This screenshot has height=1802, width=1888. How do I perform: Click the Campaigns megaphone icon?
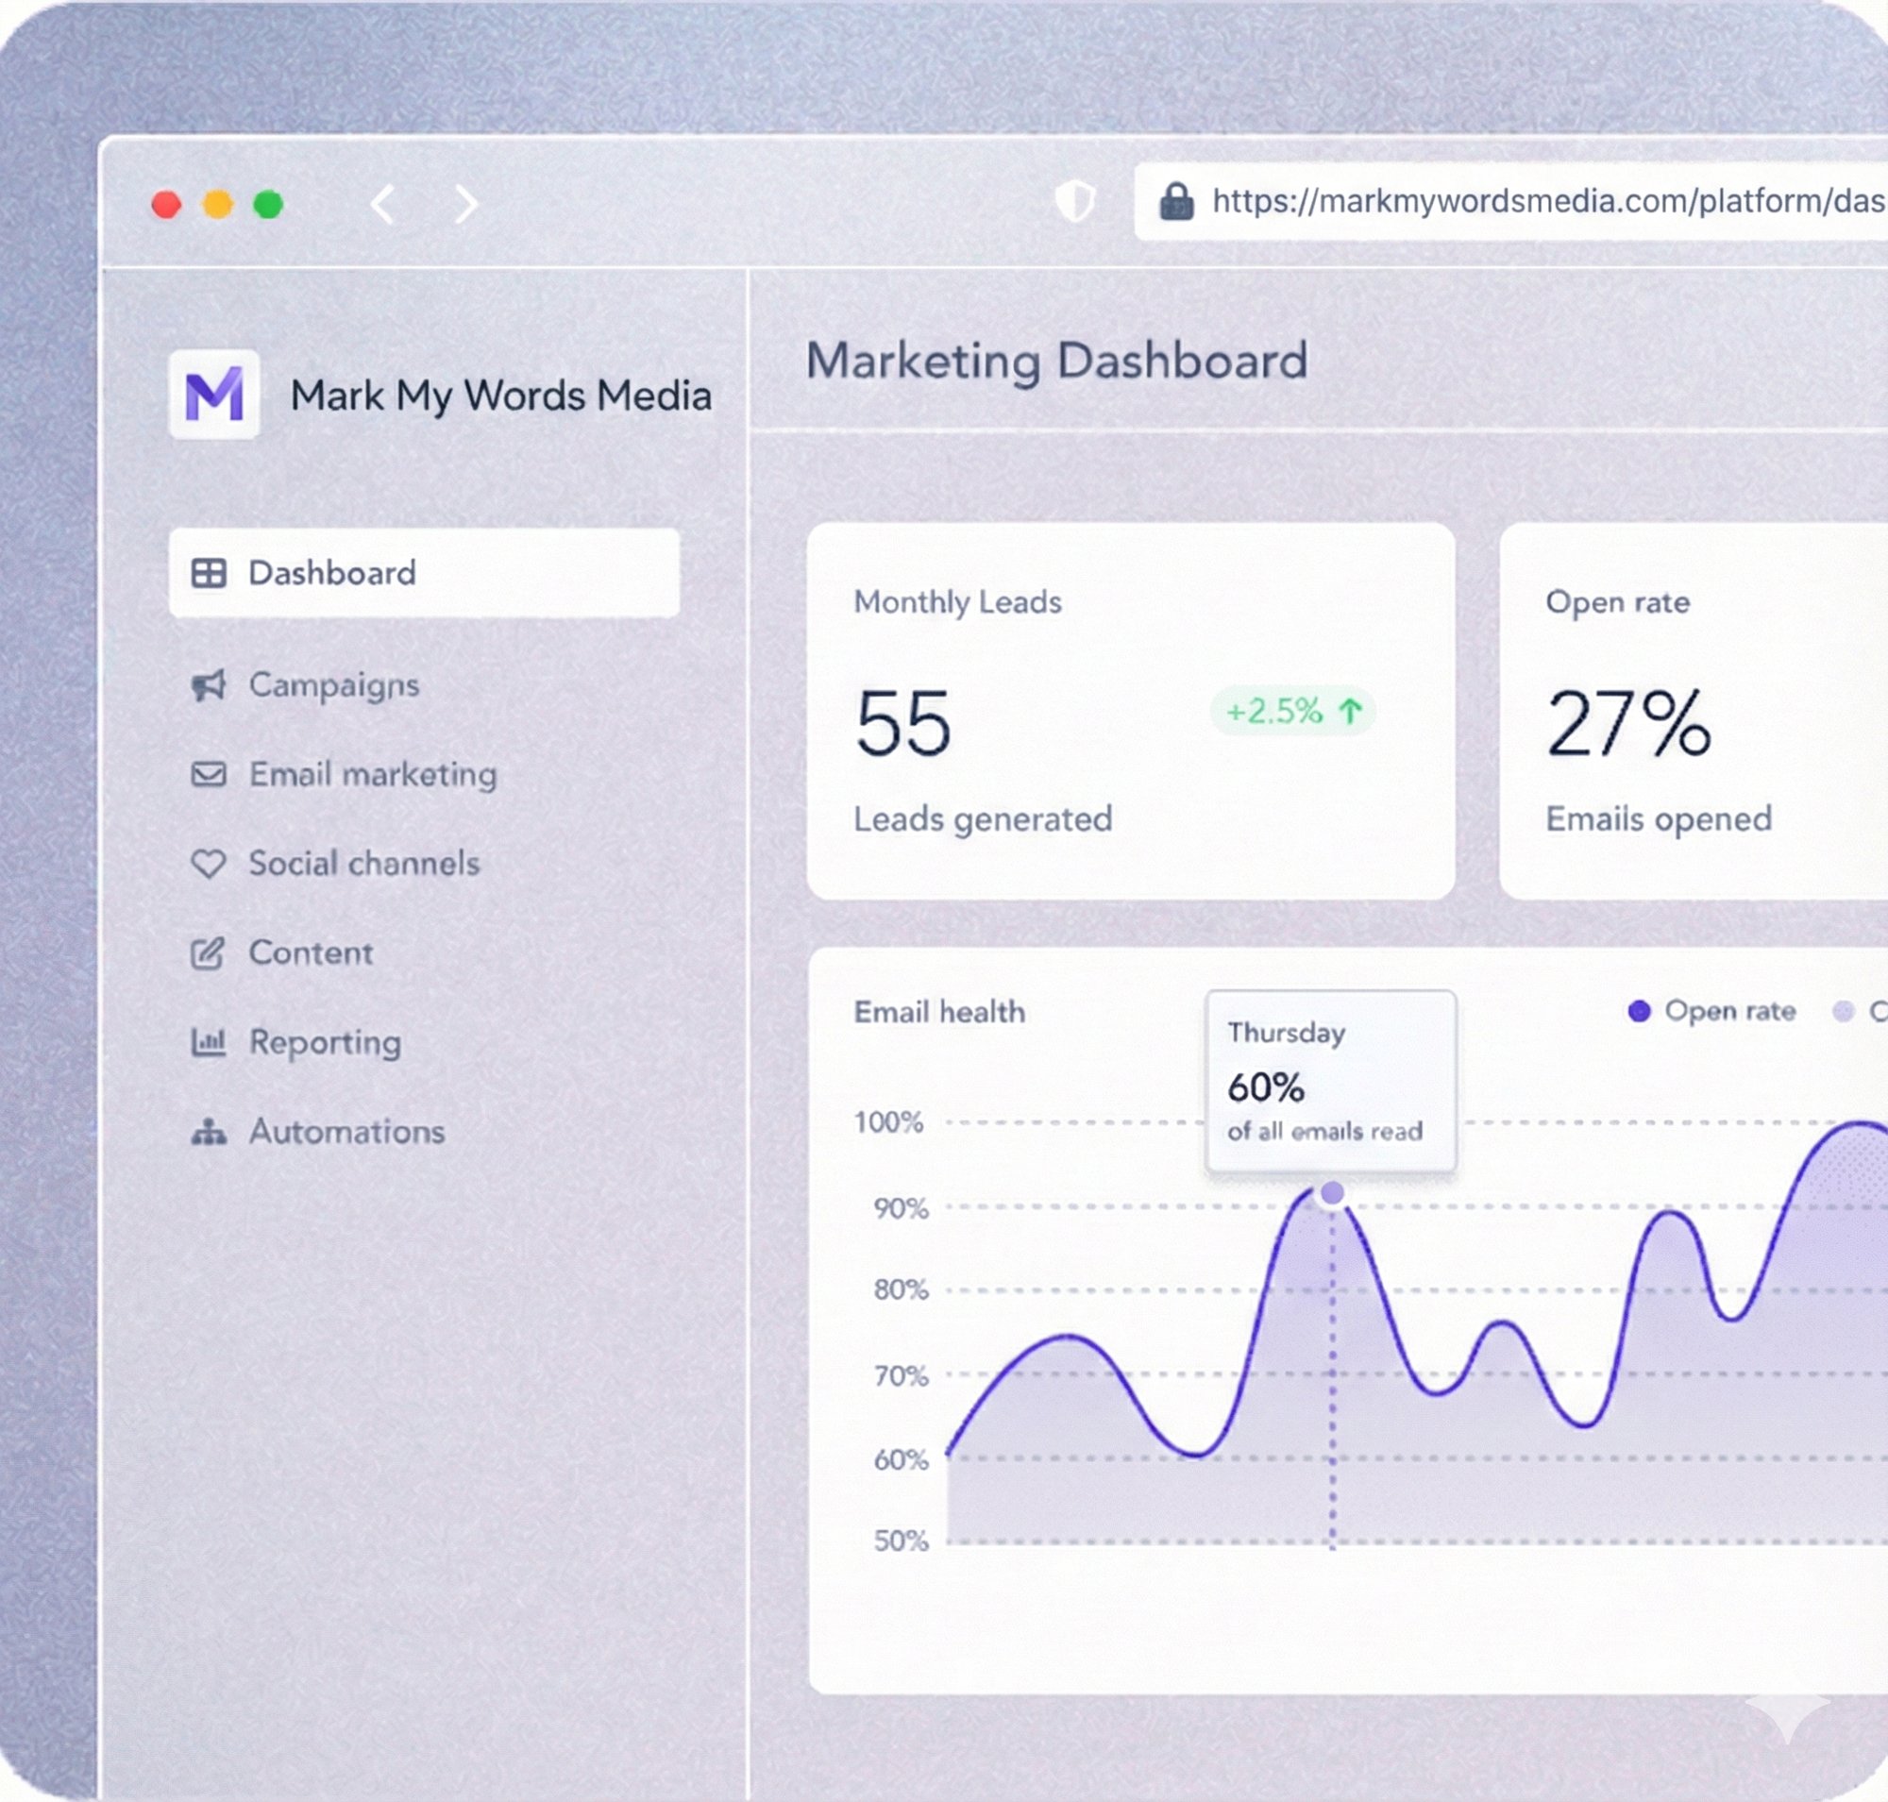pyautogui.click(x=209, y=685)
